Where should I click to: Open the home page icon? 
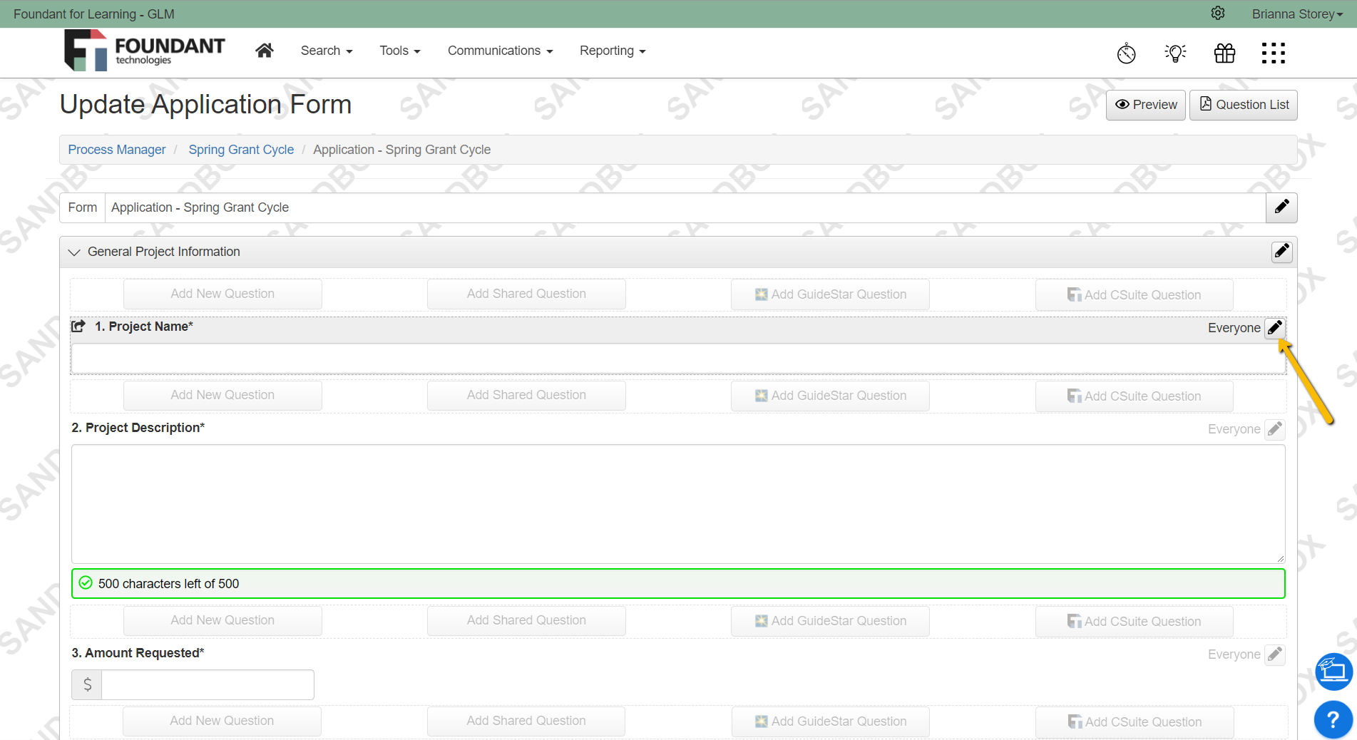point(265,51)
